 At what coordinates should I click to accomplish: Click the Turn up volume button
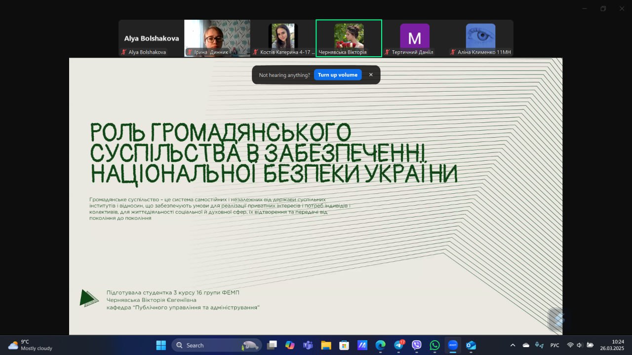[x=338, y=75]
